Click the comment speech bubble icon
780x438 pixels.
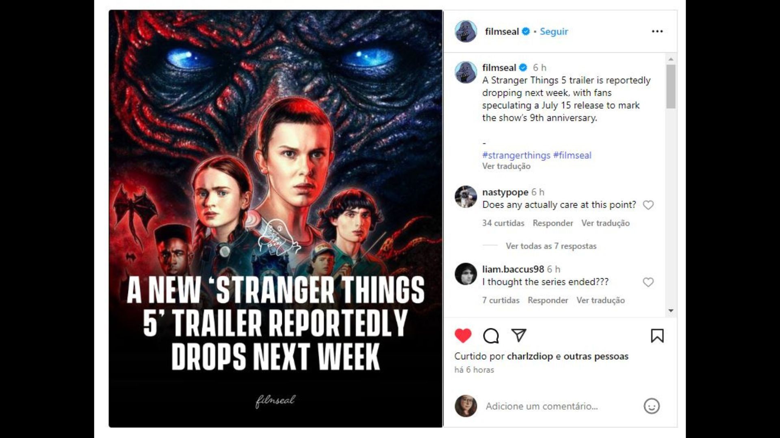click(x=491, y=336)
